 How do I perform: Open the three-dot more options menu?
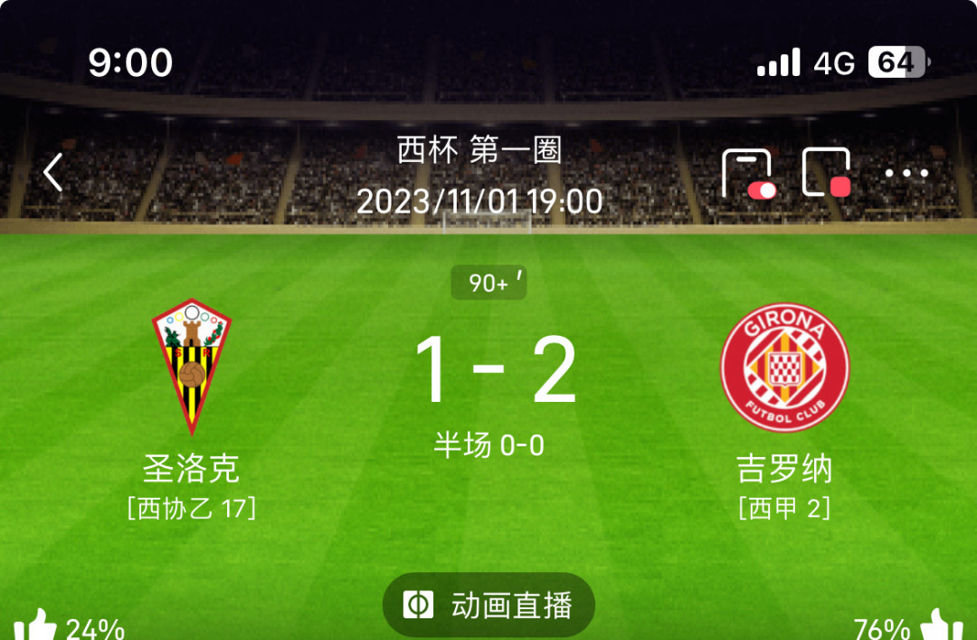point(906,173)
